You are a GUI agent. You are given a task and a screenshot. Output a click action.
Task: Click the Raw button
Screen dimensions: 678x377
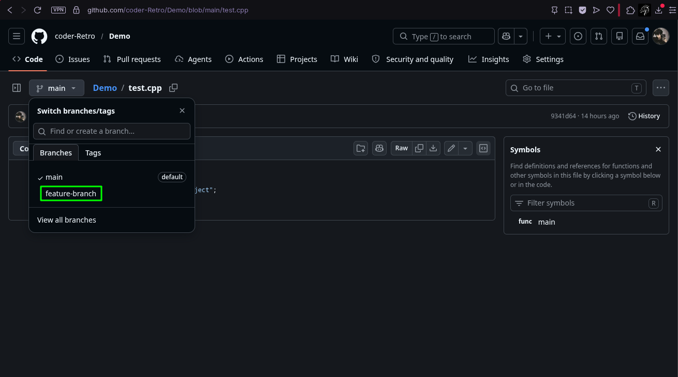pos(402,148)
